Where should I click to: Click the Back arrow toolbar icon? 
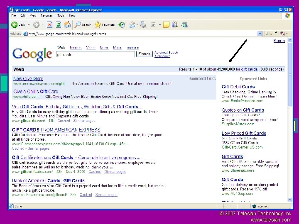pyautogui.click(x=14, y=24)
